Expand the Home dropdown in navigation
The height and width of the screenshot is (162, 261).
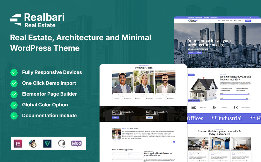point(219,21)
